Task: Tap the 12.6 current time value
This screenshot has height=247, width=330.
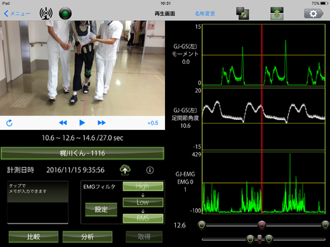Action: click(x=180, y=225)
